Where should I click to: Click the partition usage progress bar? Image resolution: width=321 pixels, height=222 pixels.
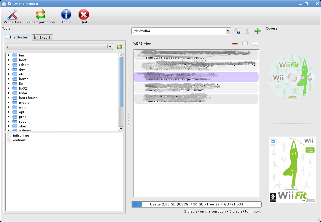[x=196, y=204]
